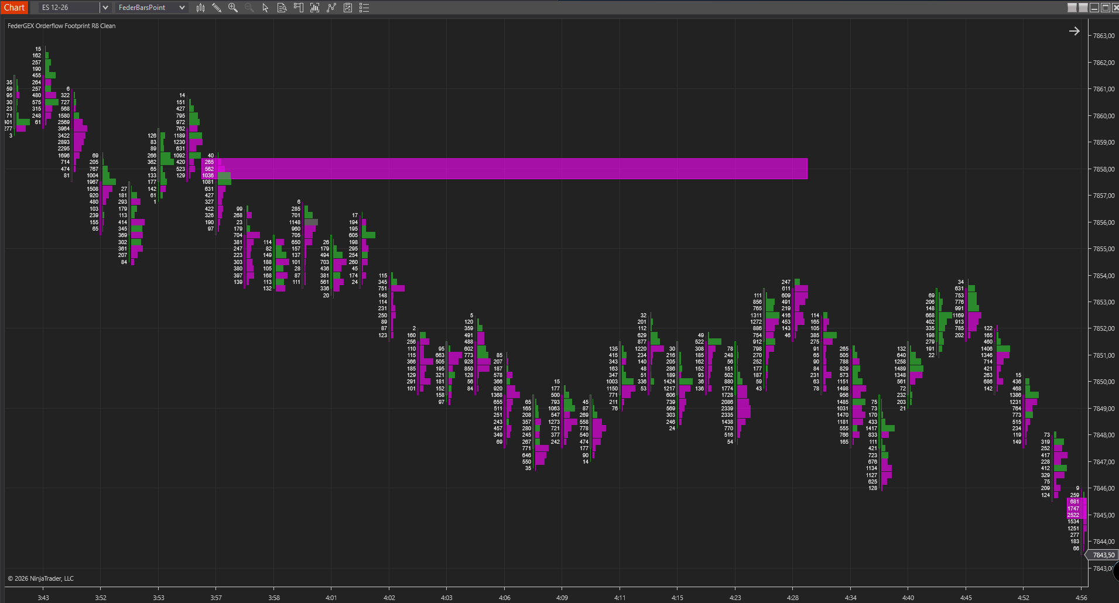Open the Chart Trader icon
The height and width of the screenshot is (603, 1119).
[298, 8]
